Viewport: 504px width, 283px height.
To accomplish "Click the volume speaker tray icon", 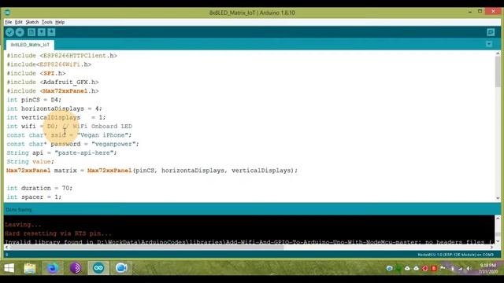I will (x=469, y=268).
